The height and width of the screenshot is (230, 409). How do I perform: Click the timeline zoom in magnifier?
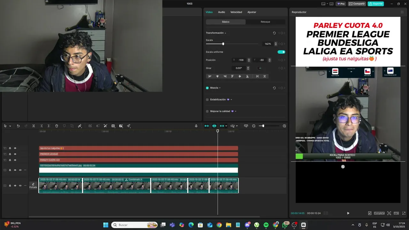(x=284, y=126)
